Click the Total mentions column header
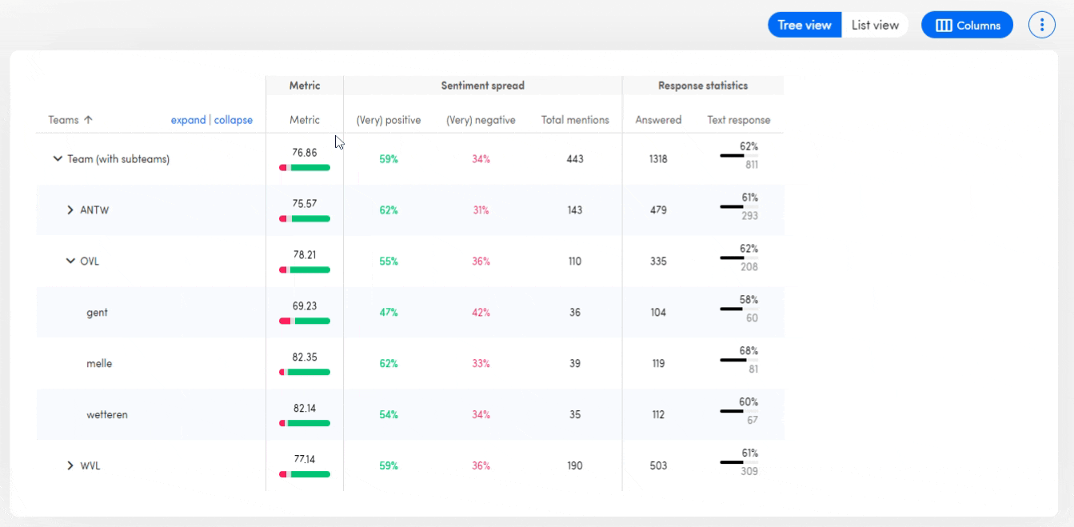Image resolution: width=1074 pixels, height=527 pixels. (x=575, y=120)
